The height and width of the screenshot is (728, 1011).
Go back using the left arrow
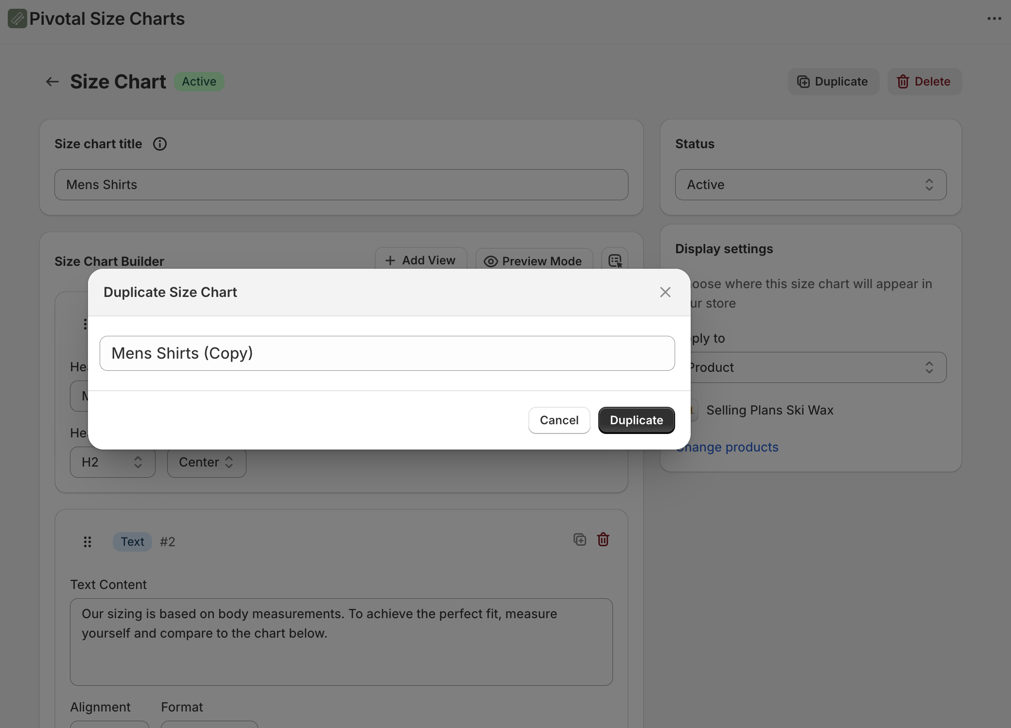pyautogui.click(x=52, y=82)
